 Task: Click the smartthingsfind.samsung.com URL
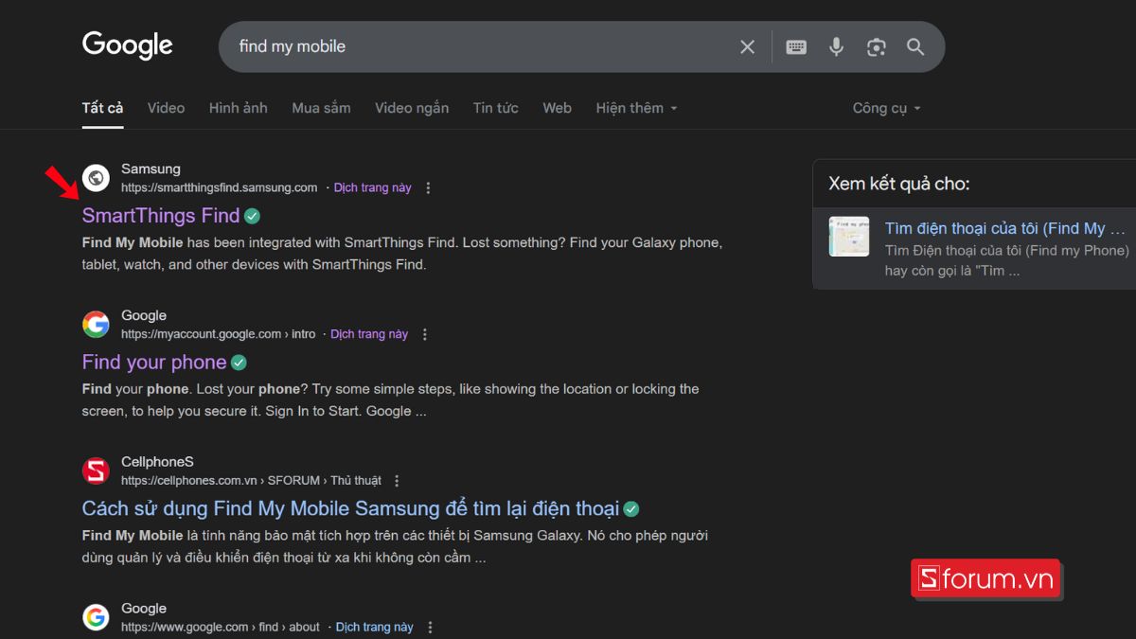click(x=220, y=187)
